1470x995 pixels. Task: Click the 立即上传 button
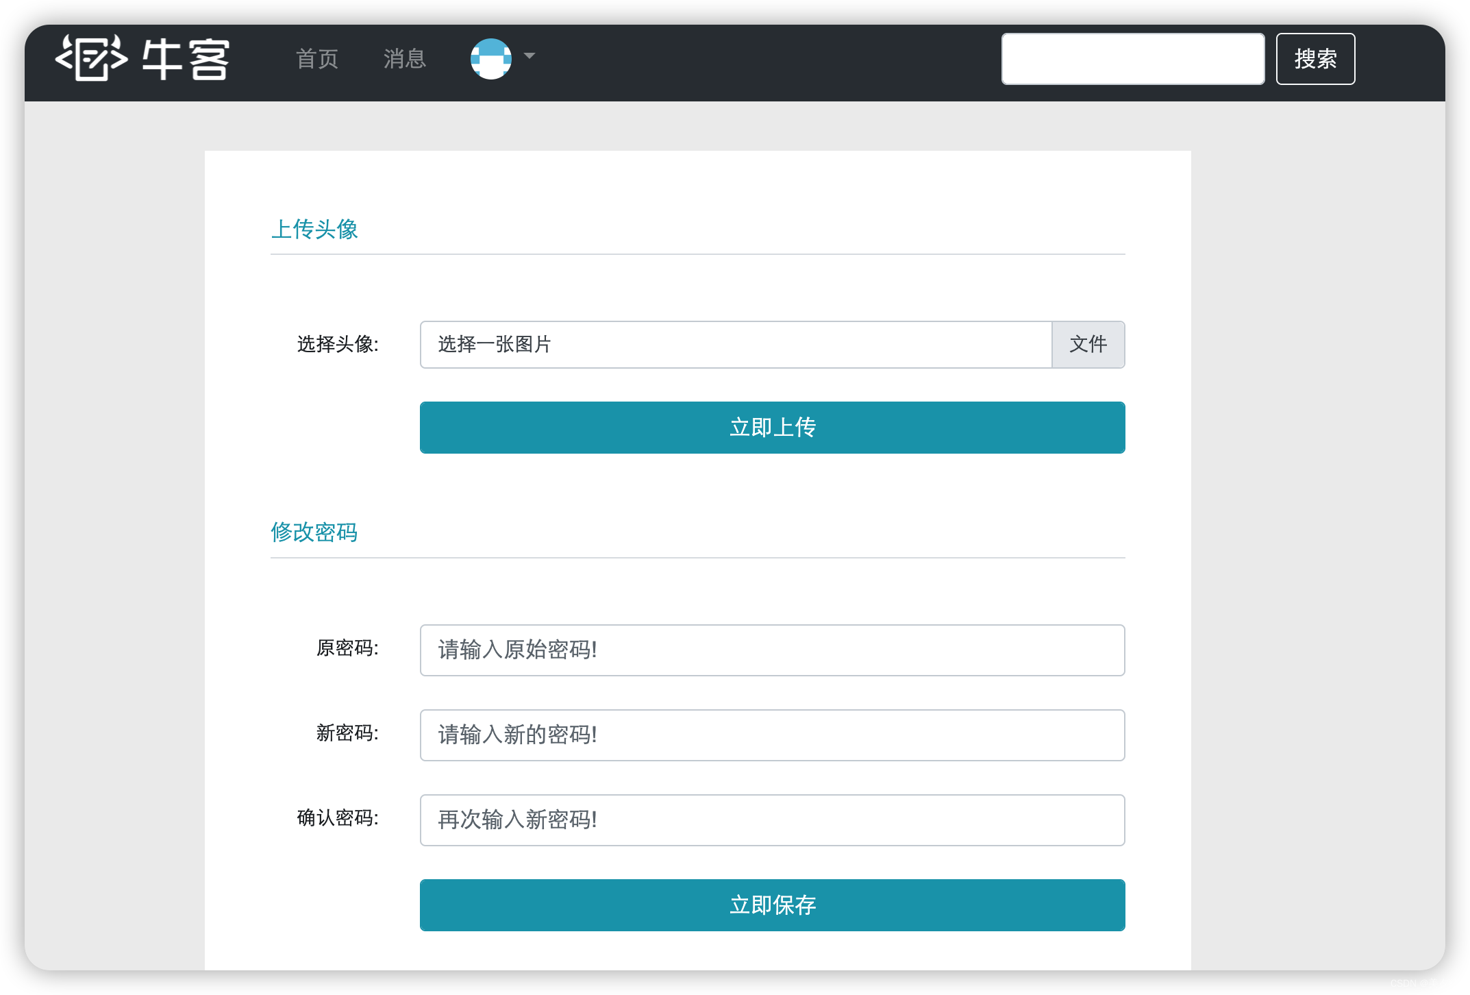[773, 428]
